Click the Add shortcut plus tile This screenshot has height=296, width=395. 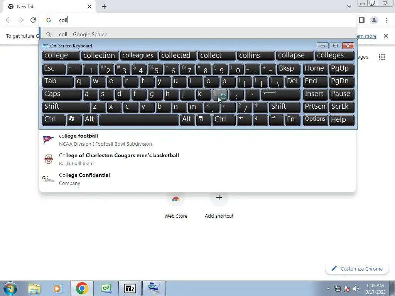point(219,205)
